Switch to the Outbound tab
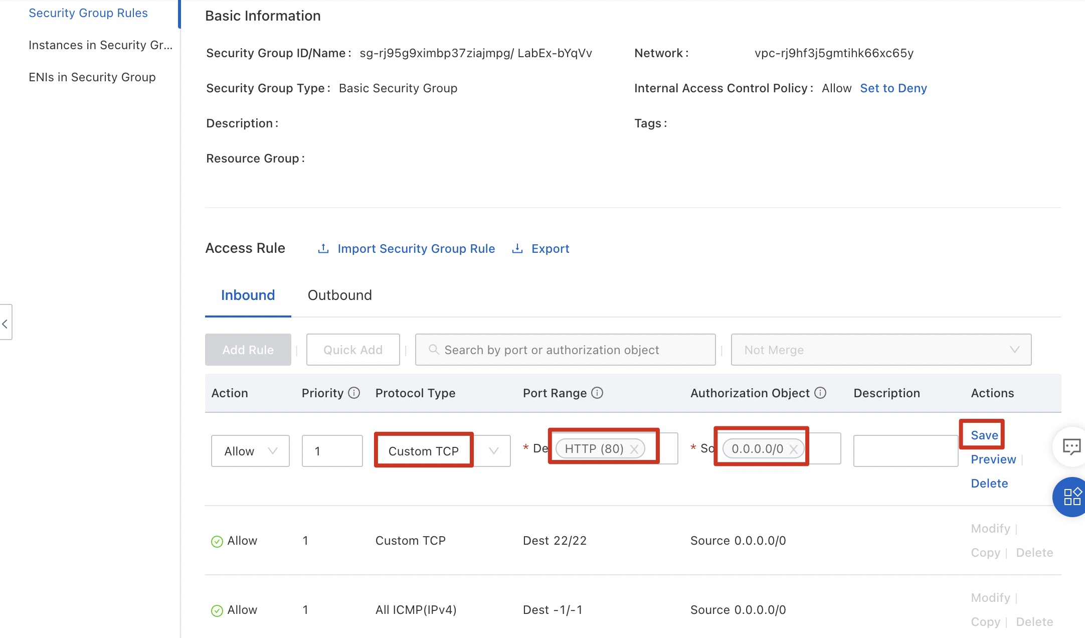 tap(340, 295)
